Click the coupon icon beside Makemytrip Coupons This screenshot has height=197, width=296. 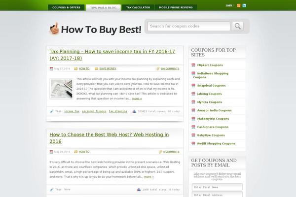pos(193,119)
